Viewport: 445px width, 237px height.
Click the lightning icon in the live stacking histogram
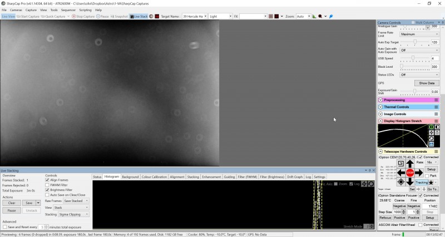pos(364,184)
